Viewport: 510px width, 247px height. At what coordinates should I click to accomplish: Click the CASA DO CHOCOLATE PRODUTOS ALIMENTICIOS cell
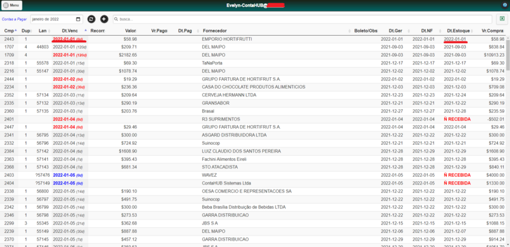253,87
